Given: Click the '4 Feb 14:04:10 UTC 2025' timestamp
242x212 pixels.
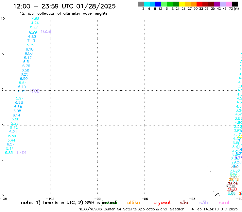Looking at the screenshot, I should [x=215, y=209].
